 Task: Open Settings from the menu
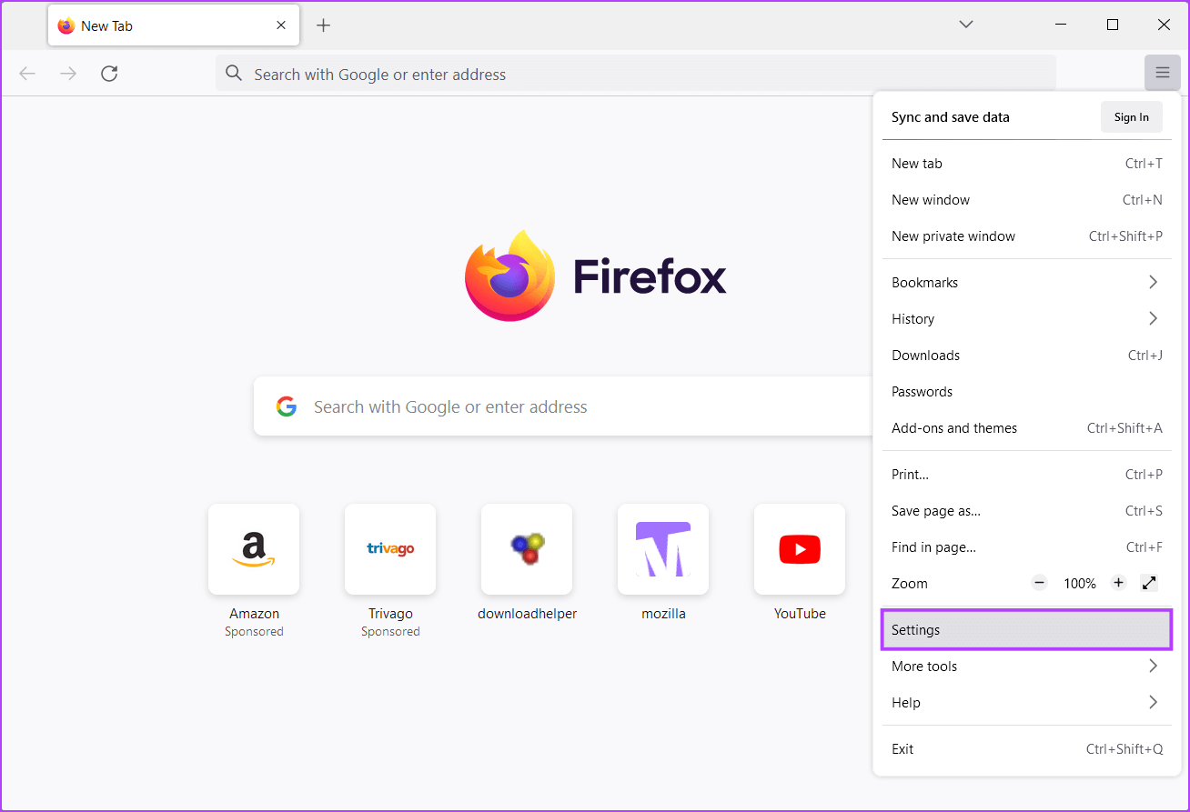[1027, 630]
